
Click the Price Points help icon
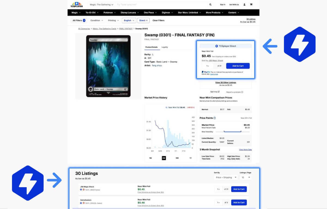[215, 118]
